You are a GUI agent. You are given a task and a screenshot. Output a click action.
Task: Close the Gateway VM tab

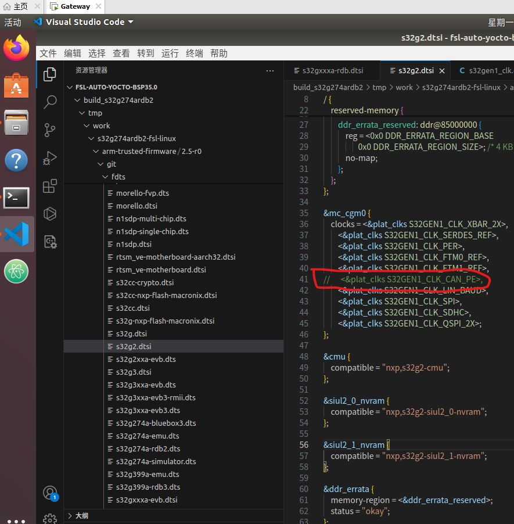(98, 6)
